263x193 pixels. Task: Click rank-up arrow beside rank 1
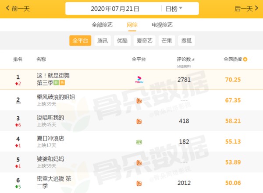[x=17, y=84]
